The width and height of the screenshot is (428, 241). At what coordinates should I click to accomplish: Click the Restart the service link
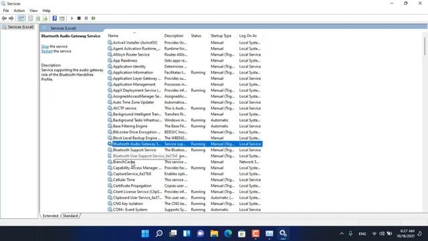[47, 51]
